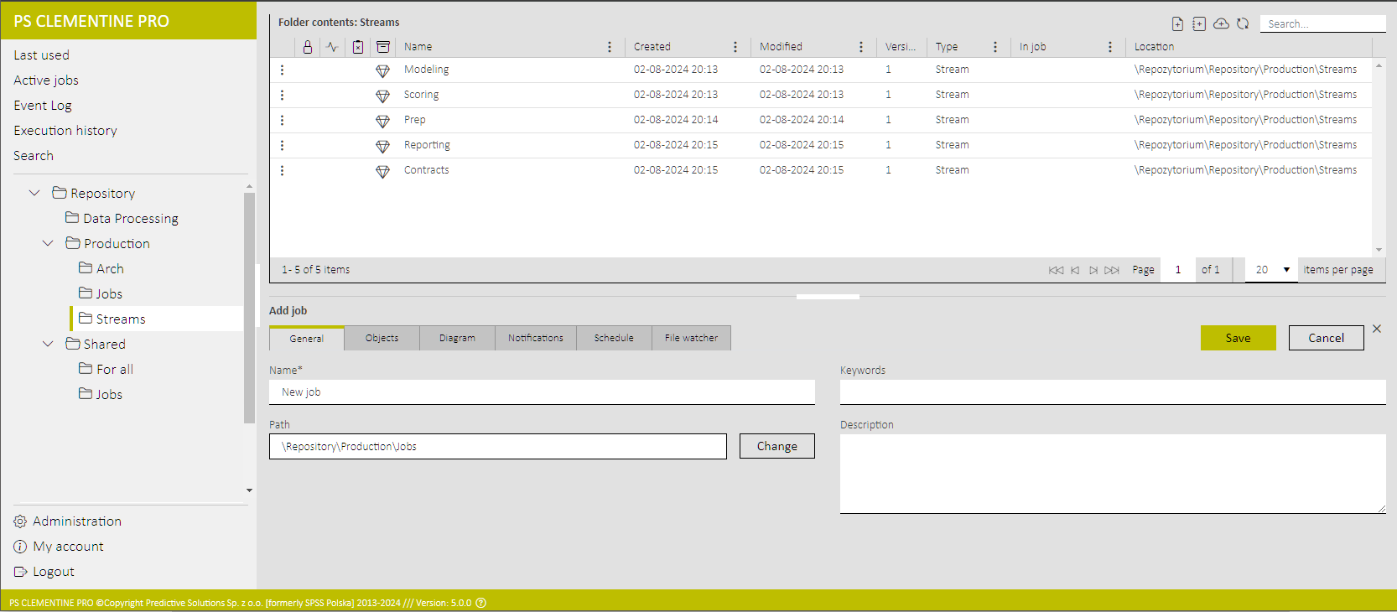
Task: Open Execution history
Action: click(65, 131)
